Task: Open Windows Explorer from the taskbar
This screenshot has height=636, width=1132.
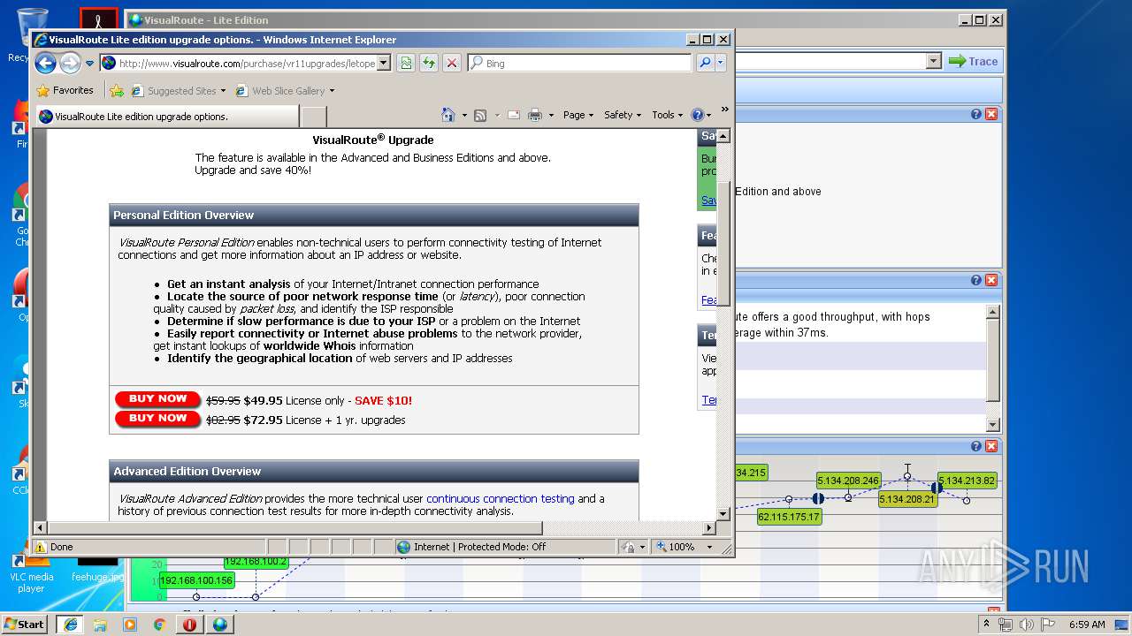Action: (100, 624)
